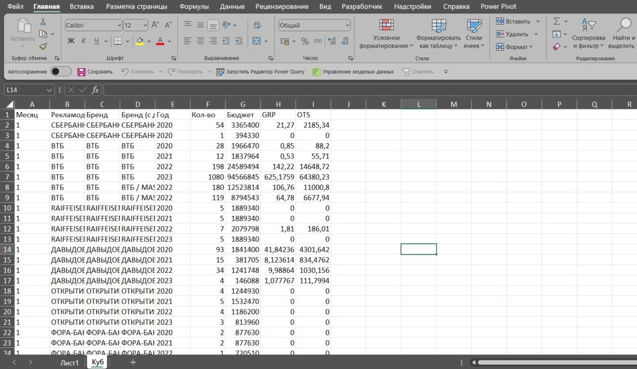Click the percent style icon
This screenshot has height=369, width=637.
point(305,41)
